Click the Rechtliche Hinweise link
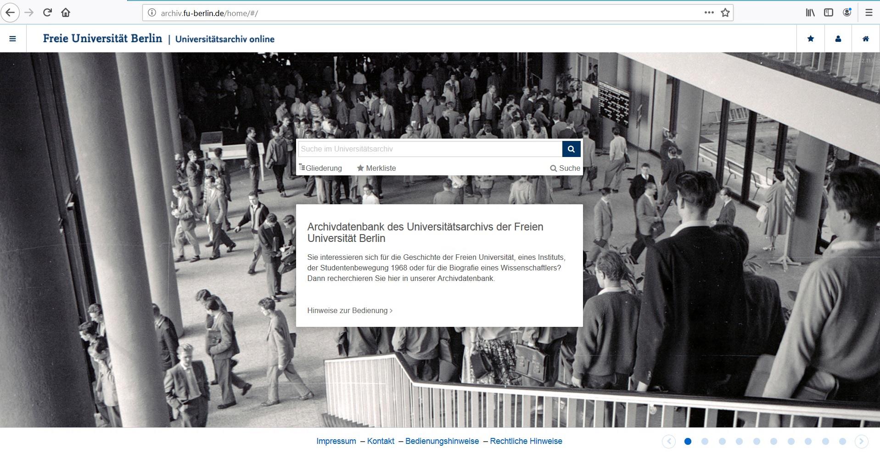The height and width of the screenshot is (454, 880). (526, 441)
